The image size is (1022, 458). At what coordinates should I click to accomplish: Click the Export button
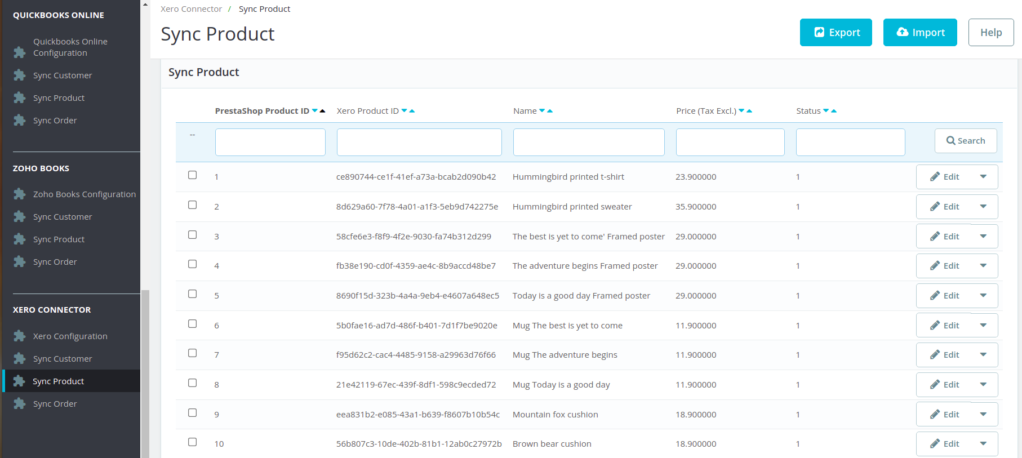click(x=836, y=33)
